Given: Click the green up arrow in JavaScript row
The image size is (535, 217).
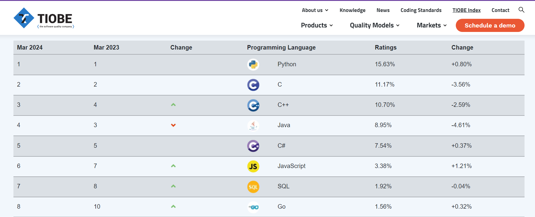Looking at the screenshot, I should [x=173, y=166].
